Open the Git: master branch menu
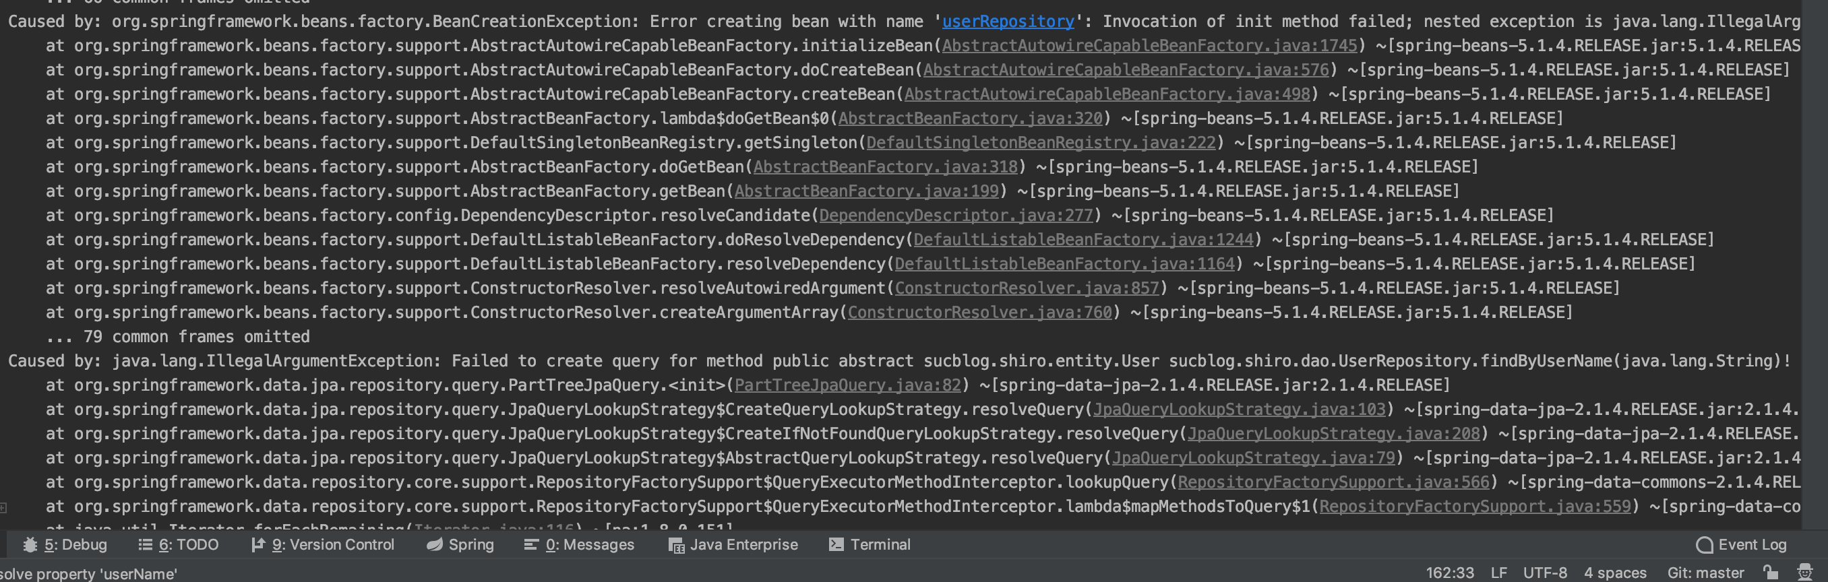This screenshot has height=582, width=1828. 1705,573
